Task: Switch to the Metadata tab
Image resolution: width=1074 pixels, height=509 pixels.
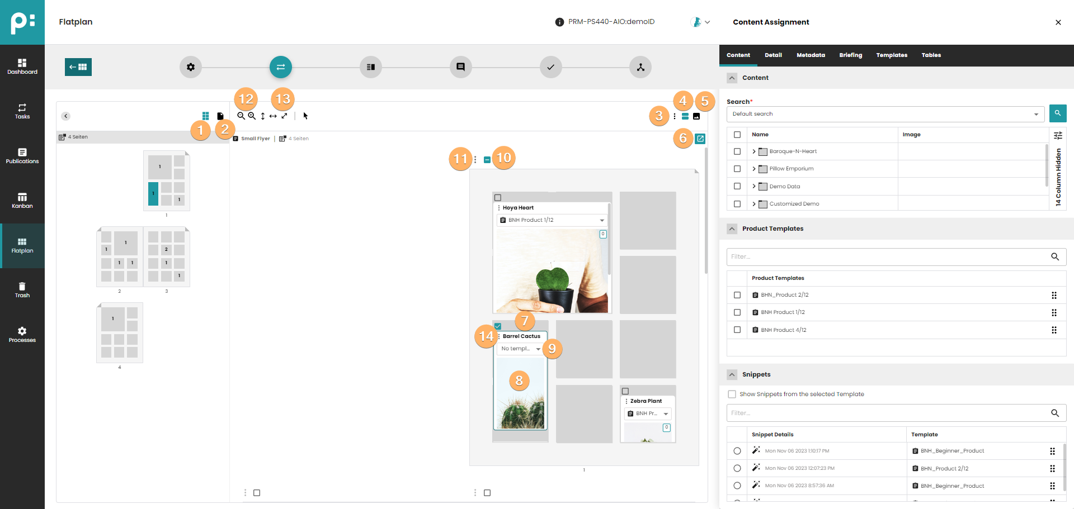Action: 811,55
